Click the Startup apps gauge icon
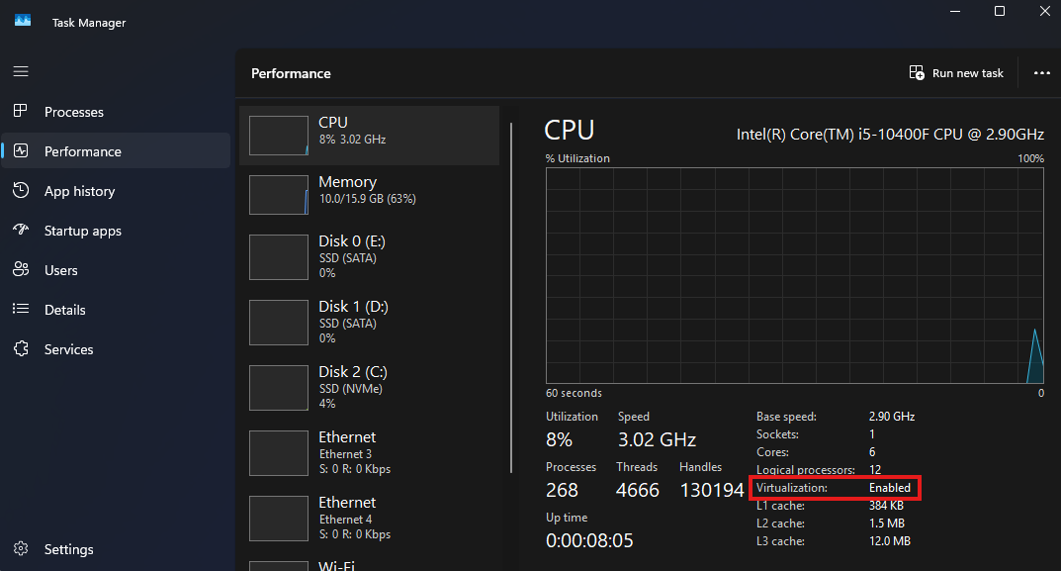Screen dimensions: 1061x571 pos(21,231)
